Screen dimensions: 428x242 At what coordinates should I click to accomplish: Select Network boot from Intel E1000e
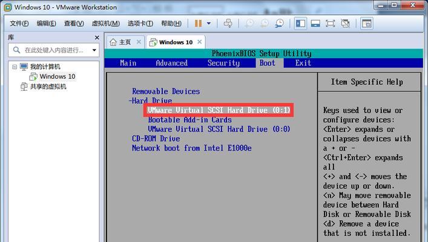click(192, 148)
